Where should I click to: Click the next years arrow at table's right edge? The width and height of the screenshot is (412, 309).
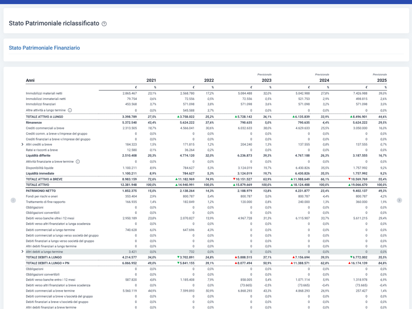coord(399,200)
